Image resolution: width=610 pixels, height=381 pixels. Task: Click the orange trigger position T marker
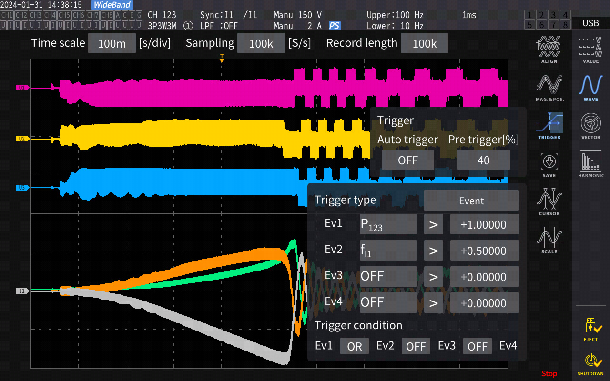[222, 58]
